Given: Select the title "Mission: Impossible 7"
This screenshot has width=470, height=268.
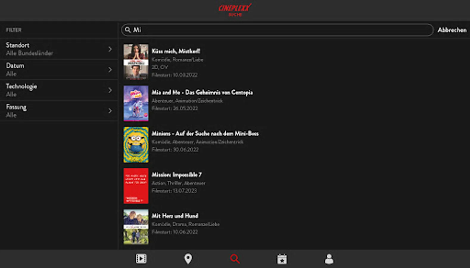Looking at the screenshot, I should [x=177, y=174].
